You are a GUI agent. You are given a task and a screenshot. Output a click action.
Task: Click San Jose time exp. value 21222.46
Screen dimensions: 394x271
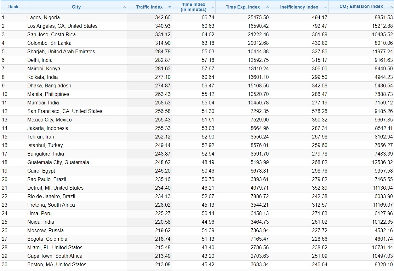[258, 34]
